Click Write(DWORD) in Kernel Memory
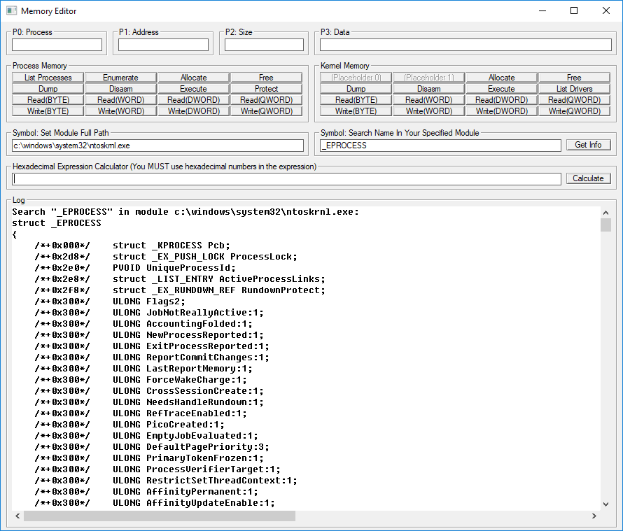623x531 pixels. (x=501, y=111)
